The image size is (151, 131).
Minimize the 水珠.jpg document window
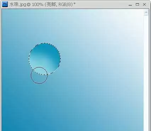[x=130, y=5]
